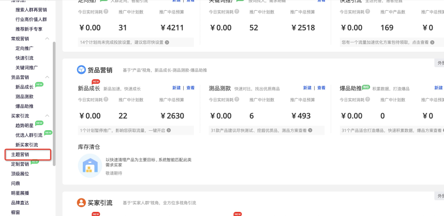Click the 买家引流 person icon
Image resolution: width=444 pixels, height=216 pixels.
81,203
